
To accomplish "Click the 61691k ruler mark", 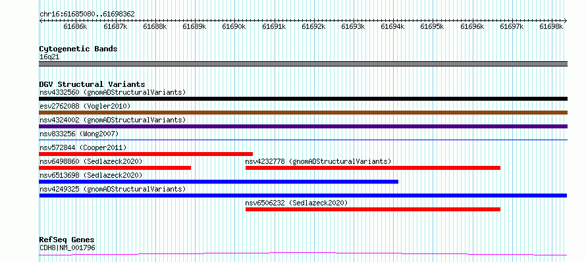I will pos(274,26).
